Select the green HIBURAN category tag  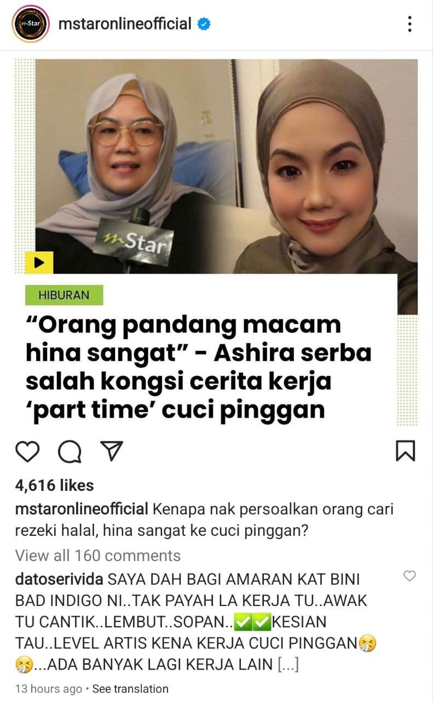(64, 295)
